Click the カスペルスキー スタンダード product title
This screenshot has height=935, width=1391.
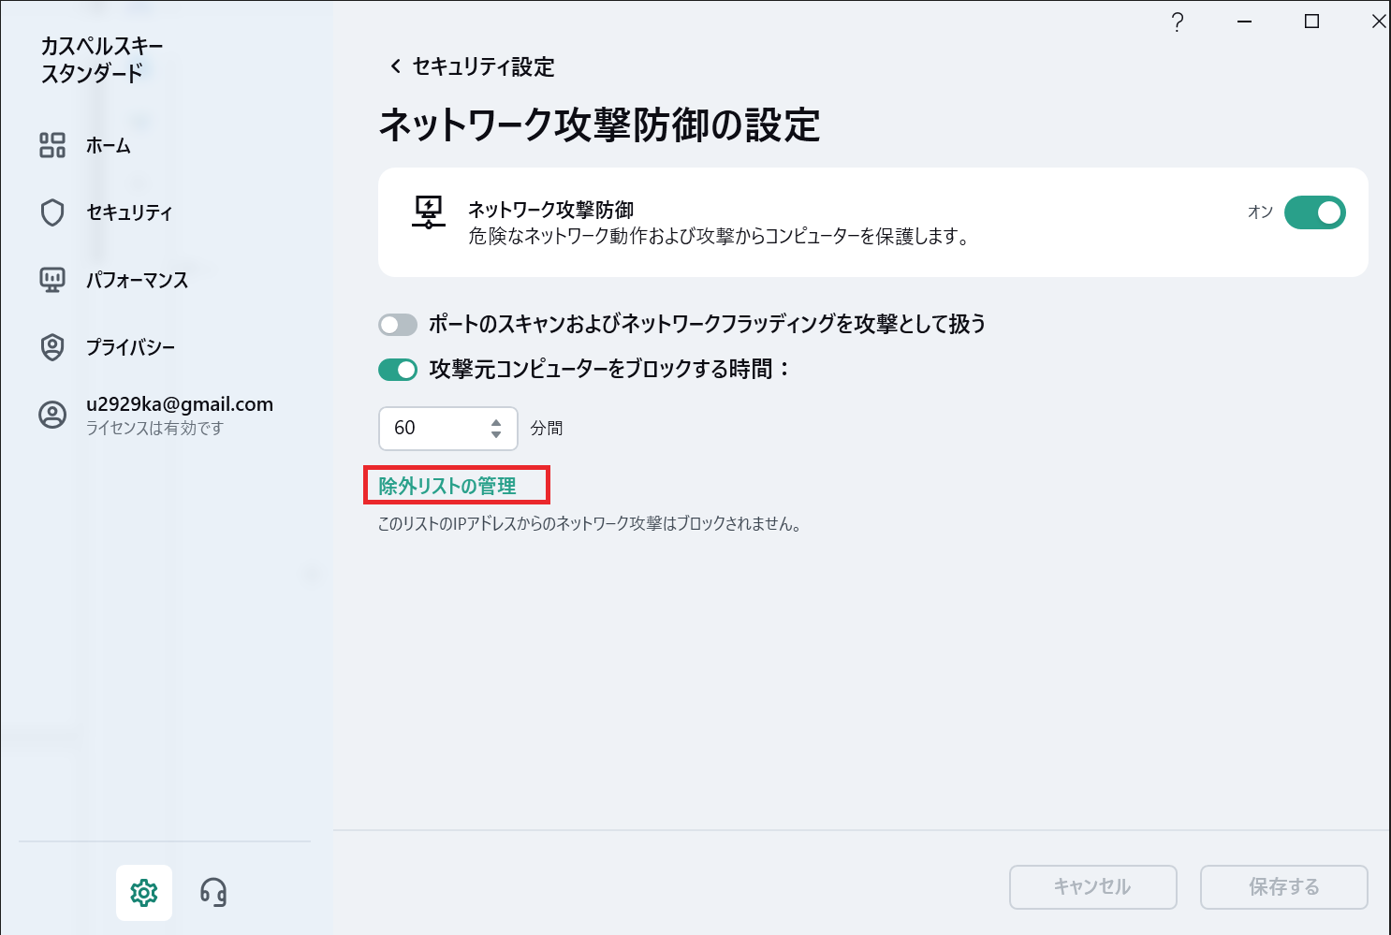click(102, 60)
